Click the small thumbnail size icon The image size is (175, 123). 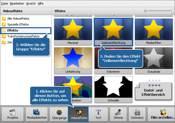coord(145,11)
